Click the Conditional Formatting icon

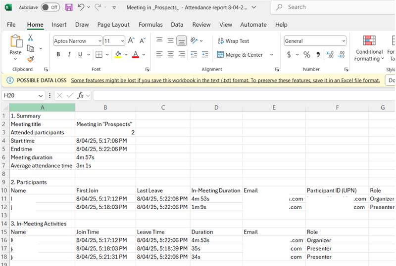click(x=369, y=40)
